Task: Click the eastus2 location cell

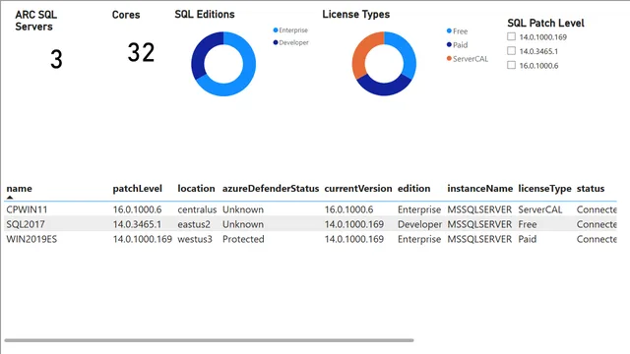Action: [194, 224]
